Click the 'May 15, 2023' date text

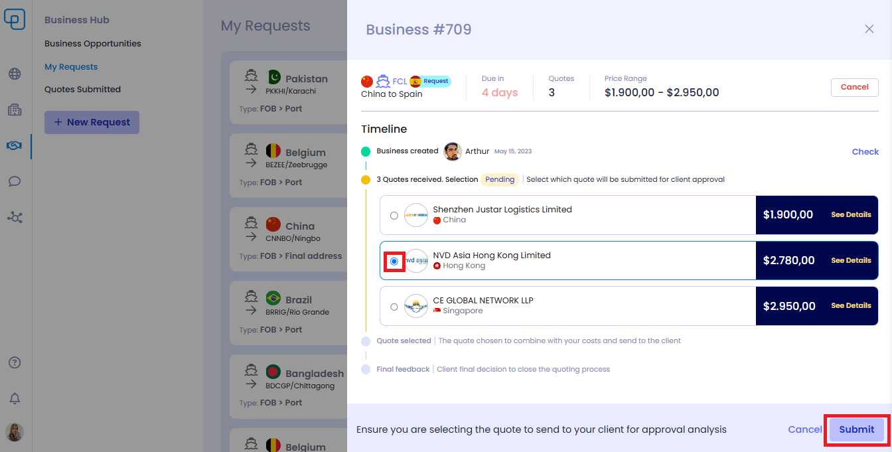tap(513, 151)
